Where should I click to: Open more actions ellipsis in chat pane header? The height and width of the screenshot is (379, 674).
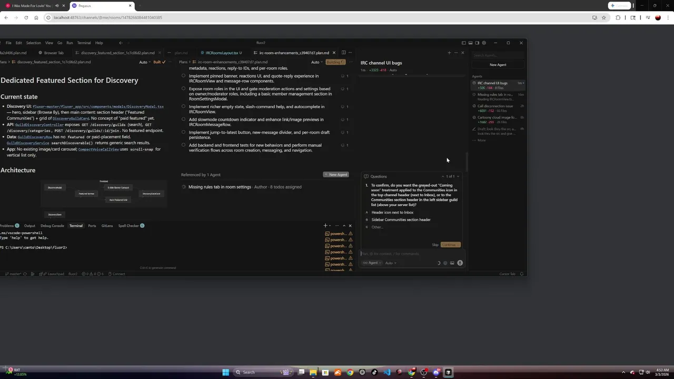coord(455,53)
